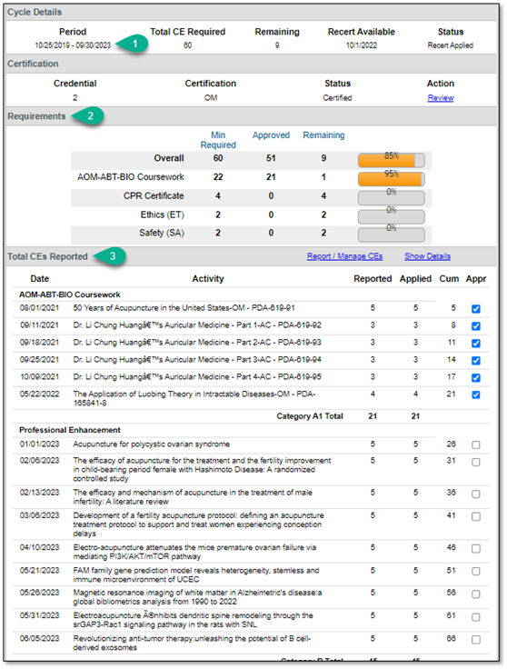
Task: Uncheck Auricular Medicine Part 3-AC approval checkbox
Action: tap(476, 361)
